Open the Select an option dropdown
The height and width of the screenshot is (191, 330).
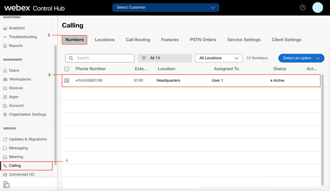(301, 58)
